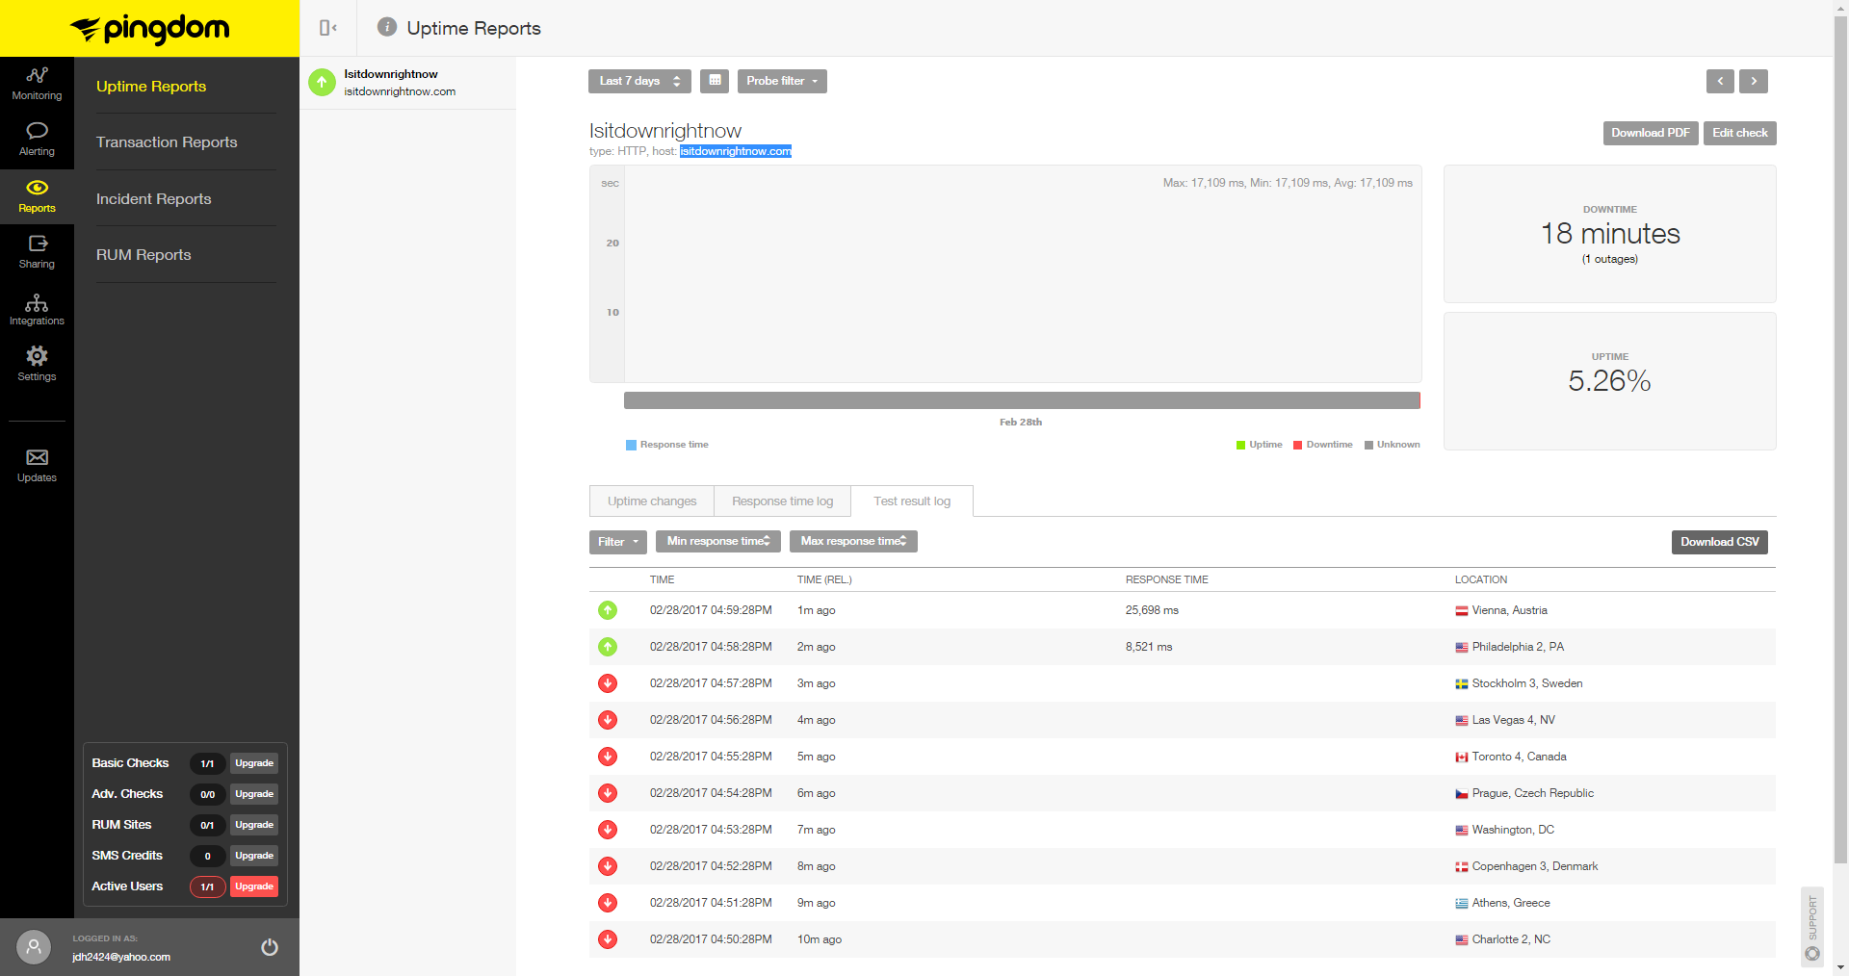Open the Support widget

click(1812, 926)
